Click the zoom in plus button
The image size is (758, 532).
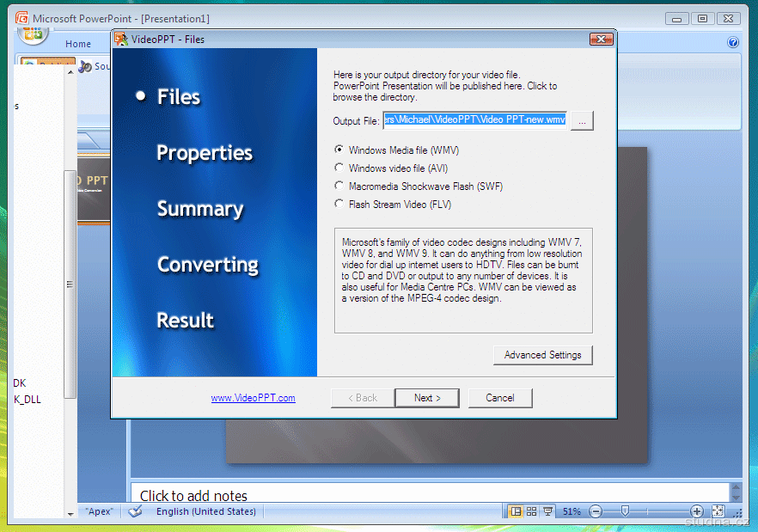697,511
